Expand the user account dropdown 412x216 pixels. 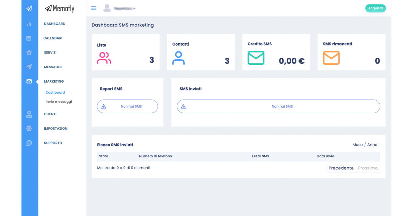pos(119,8)
